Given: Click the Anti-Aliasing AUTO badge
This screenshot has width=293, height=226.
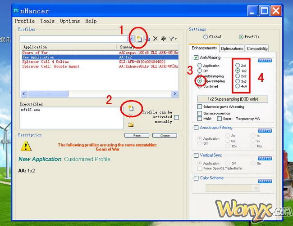Looking at the screenshot, I should [264, 60].
